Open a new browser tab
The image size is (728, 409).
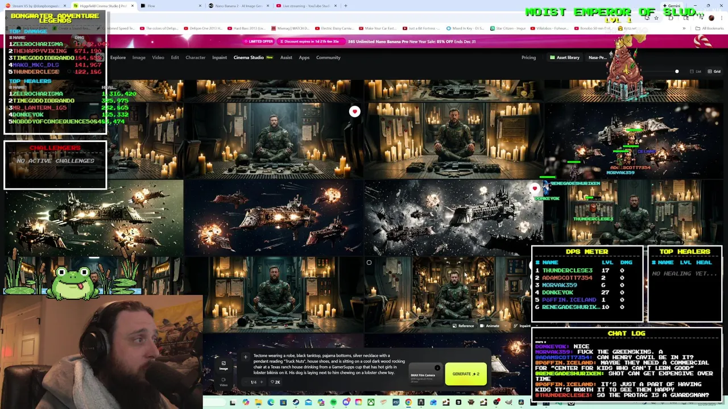pos(346,6)
